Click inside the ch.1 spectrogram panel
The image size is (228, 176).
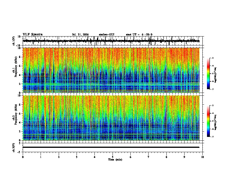(x=111, y=70)
